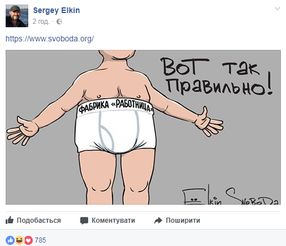Click the 'Вот так правильно!' caption in cartoon
286x246 pixels.
click(x=216, y=76)
